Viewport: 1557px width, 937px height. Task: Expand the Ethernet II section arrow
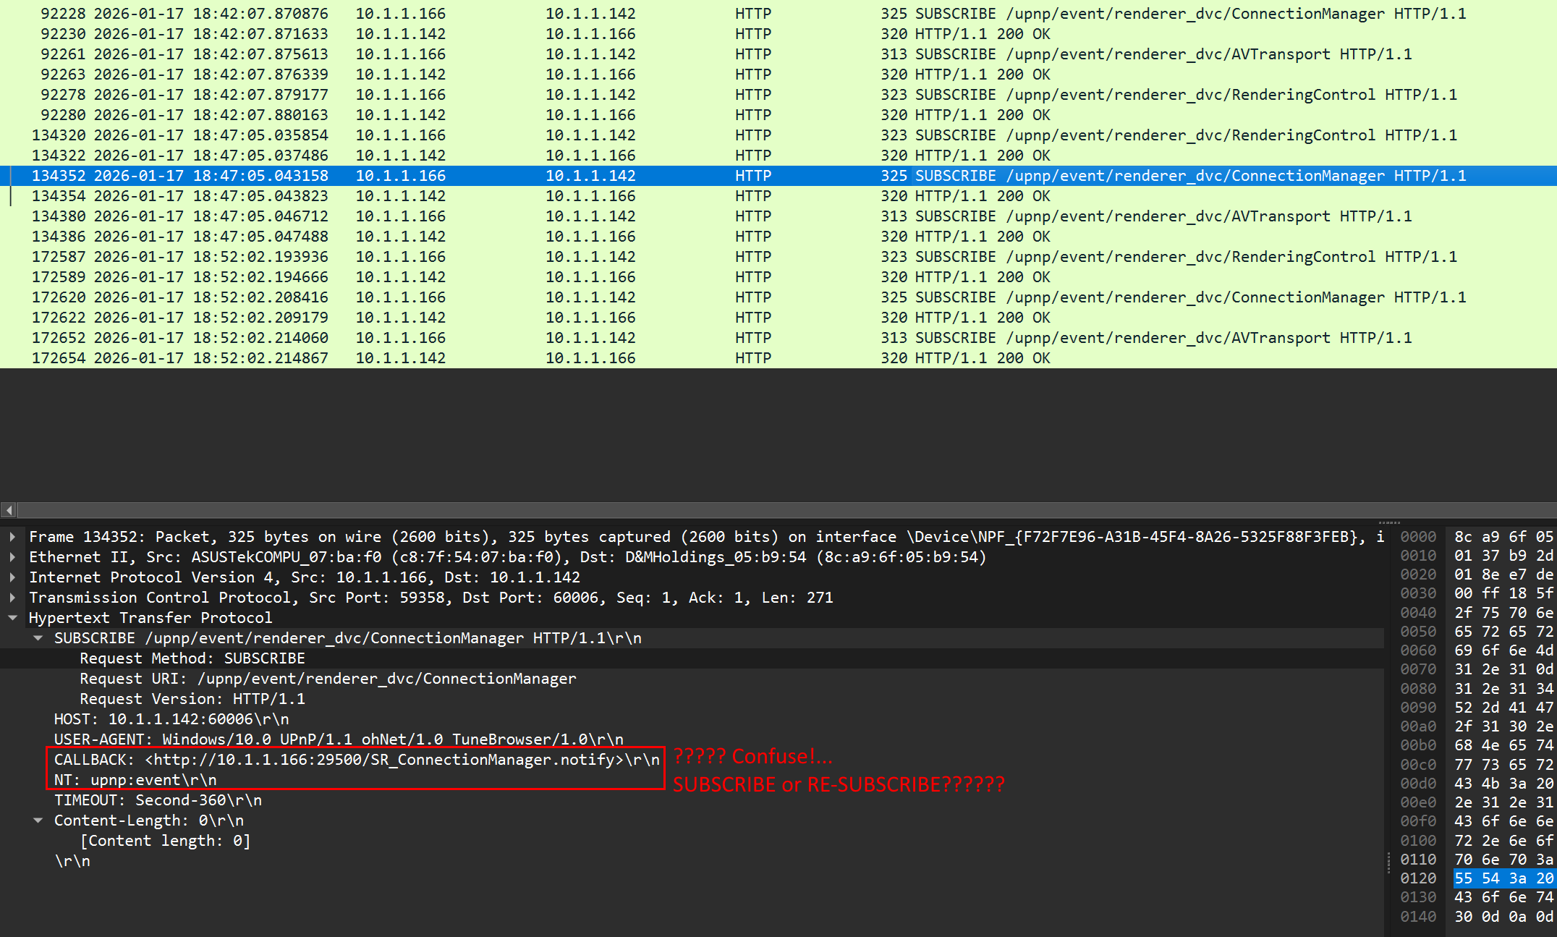12,557
